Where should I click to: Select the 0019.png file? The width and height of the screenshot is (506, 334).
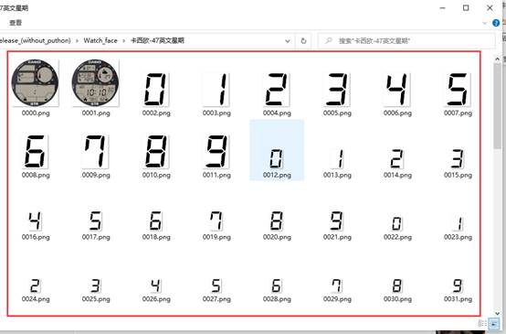[216, 226]
